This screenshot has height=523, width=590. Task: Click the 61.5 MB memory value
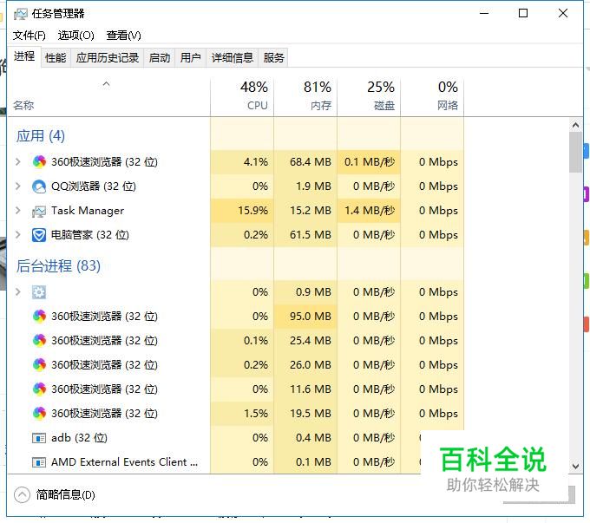311,235
